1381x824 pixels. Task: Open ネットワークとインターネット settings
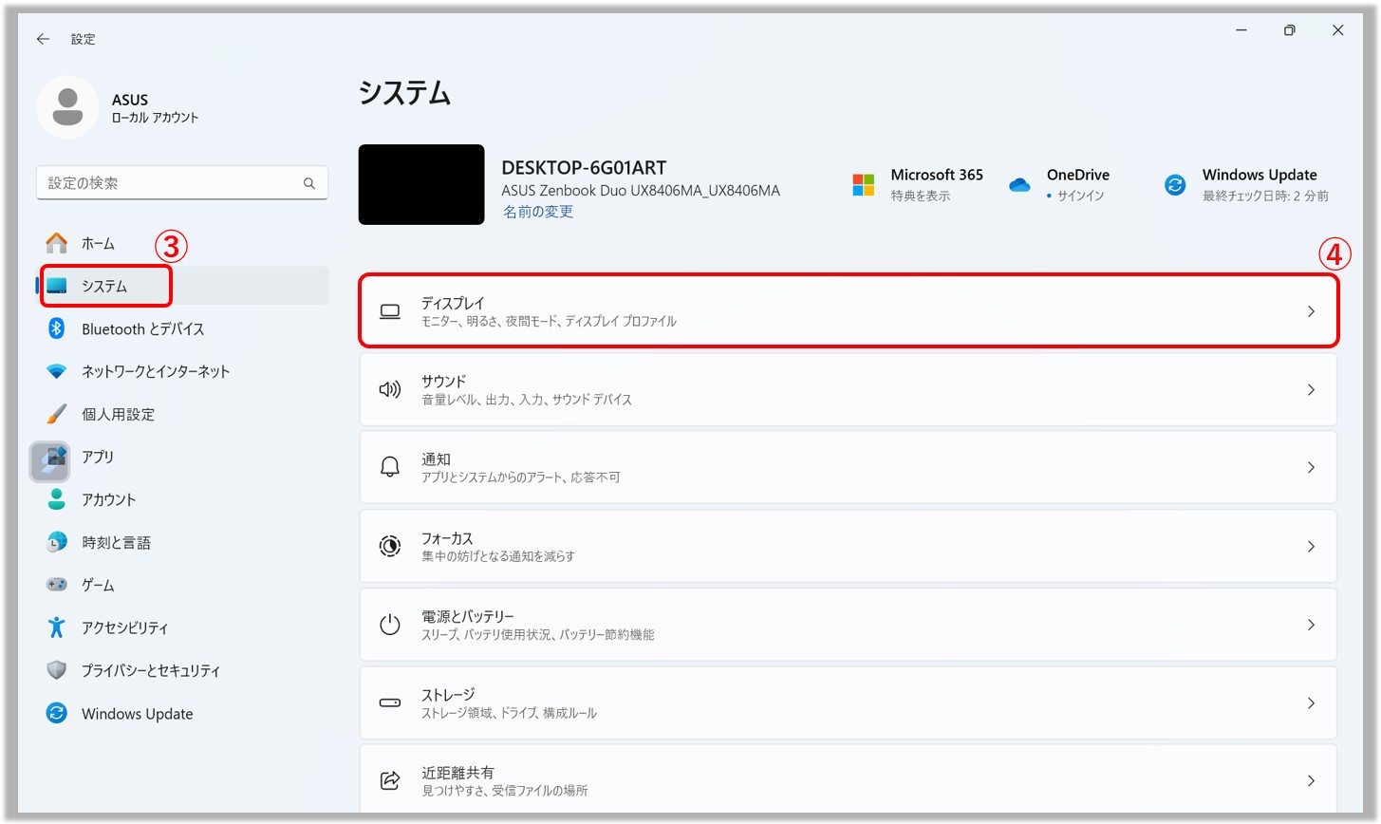click(x=183, y=371)
